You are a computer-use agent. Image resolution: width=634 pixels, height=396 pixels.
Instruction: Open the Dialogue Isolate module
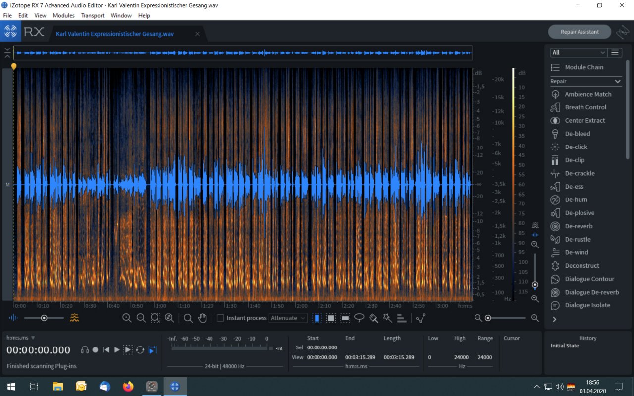click(x=580, y=305)
